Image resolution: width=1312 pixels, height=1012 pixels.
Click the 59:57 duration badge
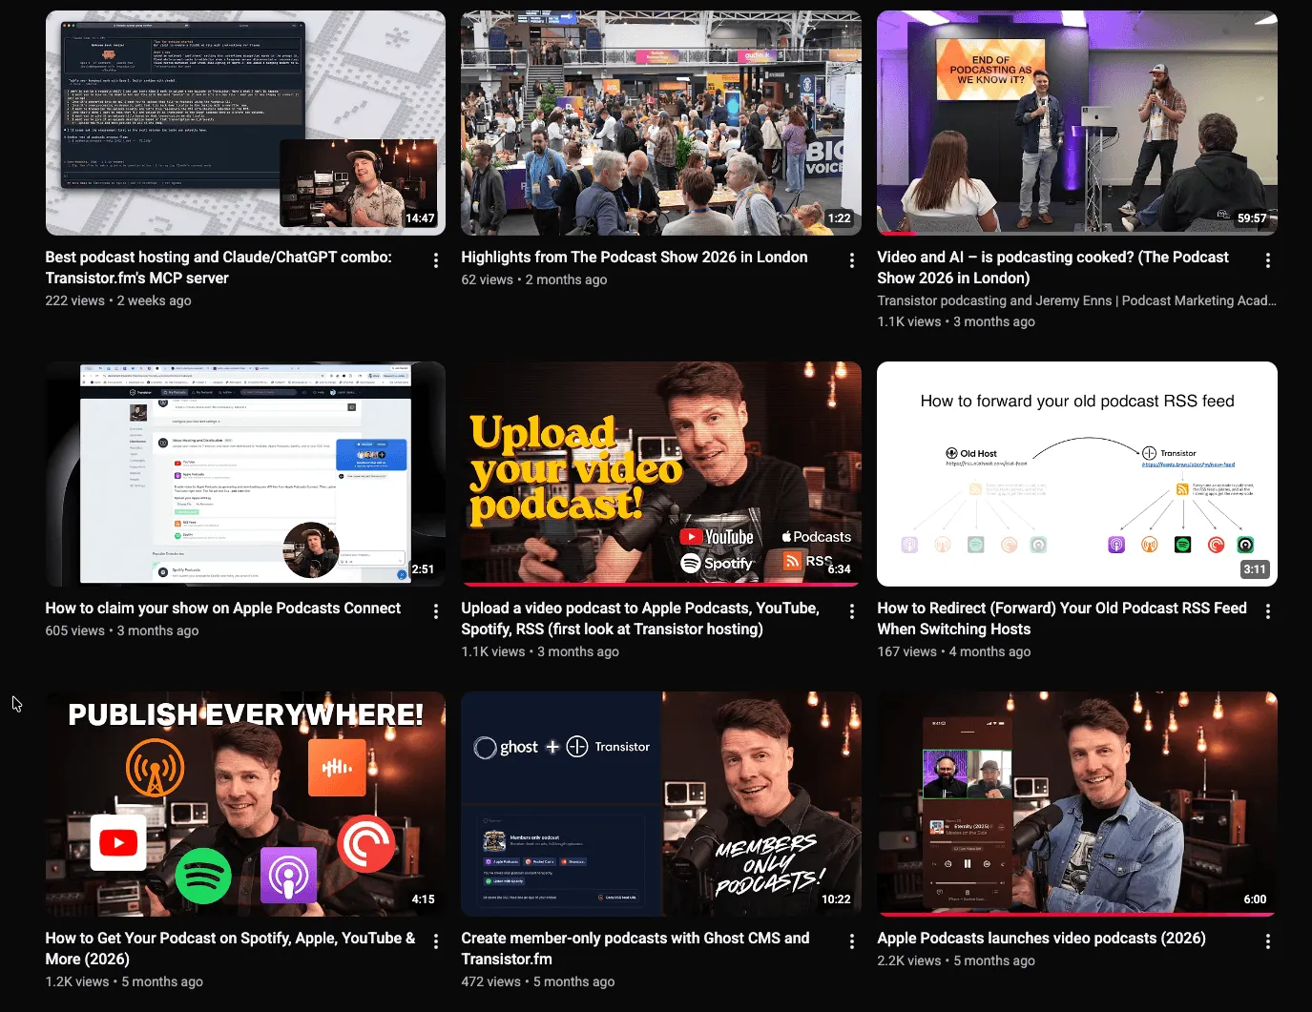1252,218
